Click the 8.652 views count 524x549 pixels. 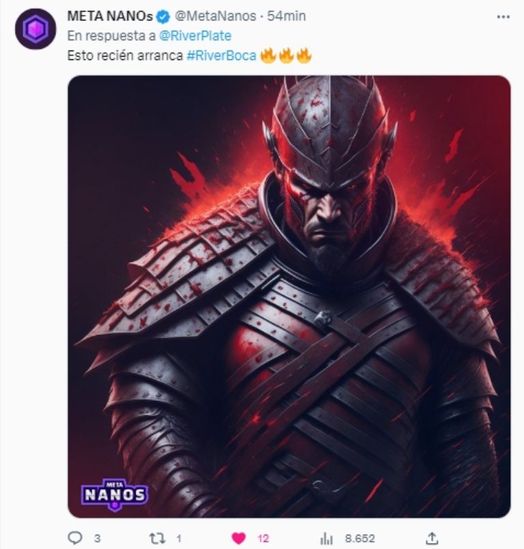pyautogui.click(x=359, y=538)
